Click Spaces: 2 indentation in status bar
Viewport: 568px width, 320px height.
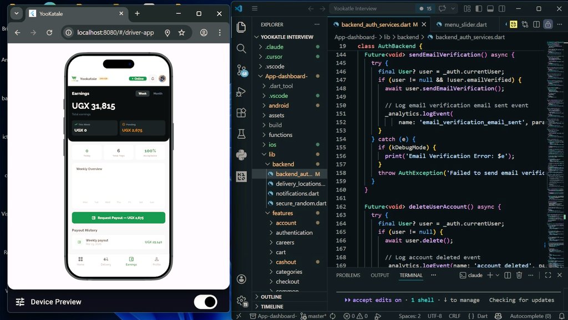(410, 316)
